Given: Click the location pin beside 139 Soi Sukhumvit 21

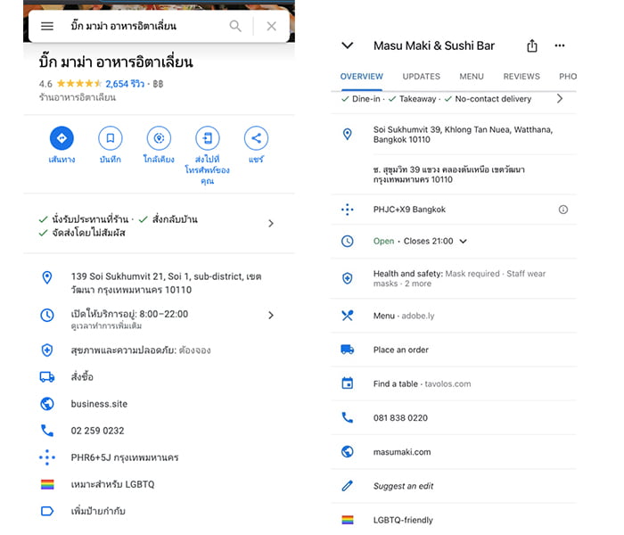Looking at the screenshot, I should pyautogui.click(x=47, y=277).
